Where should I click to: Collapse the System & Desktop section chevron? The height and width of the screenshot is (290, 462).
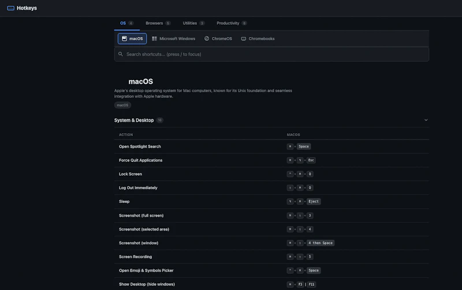tap(426, 120)
